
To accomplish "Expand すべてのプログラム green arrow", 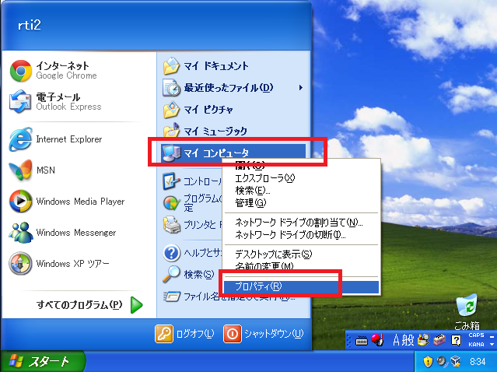I will [137, 305].
